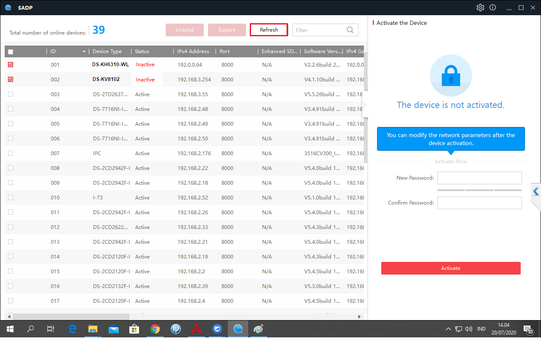
Task: Uncheck device 001 DS-KH6310-WL checkbox
Action: (11, 65)
